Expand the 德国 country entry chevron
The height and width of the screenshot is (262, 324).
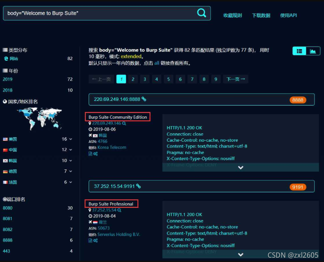pos(71,171)
